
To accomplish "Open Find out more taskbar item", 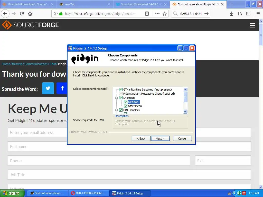I will pyautogui.click(x=48, y=193).
